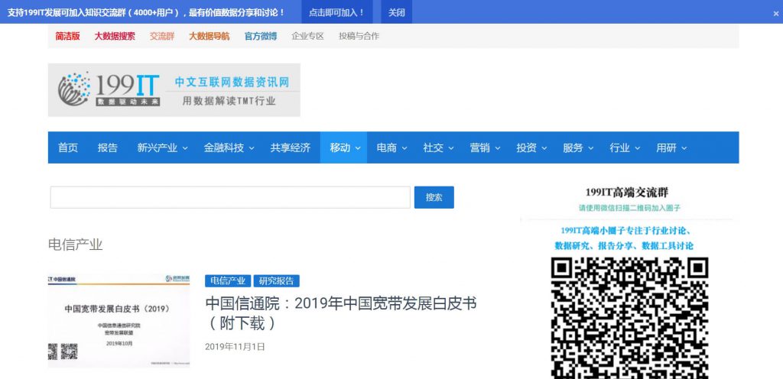Open the 移动 dropdown in the navigation bar
The height and width of the screenshot is (379, 783).
point(345,147)
